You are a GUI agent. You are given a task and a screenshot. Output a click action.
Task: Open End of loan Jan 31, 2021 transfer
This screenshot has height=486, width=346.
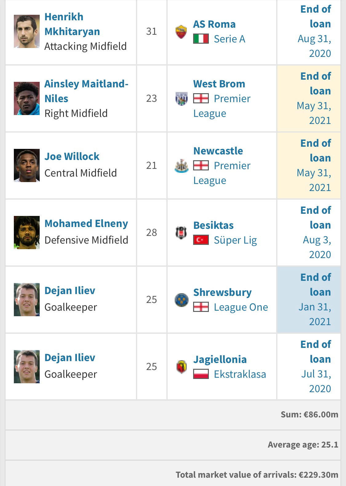pyautogui.click(x=315, y=300)
